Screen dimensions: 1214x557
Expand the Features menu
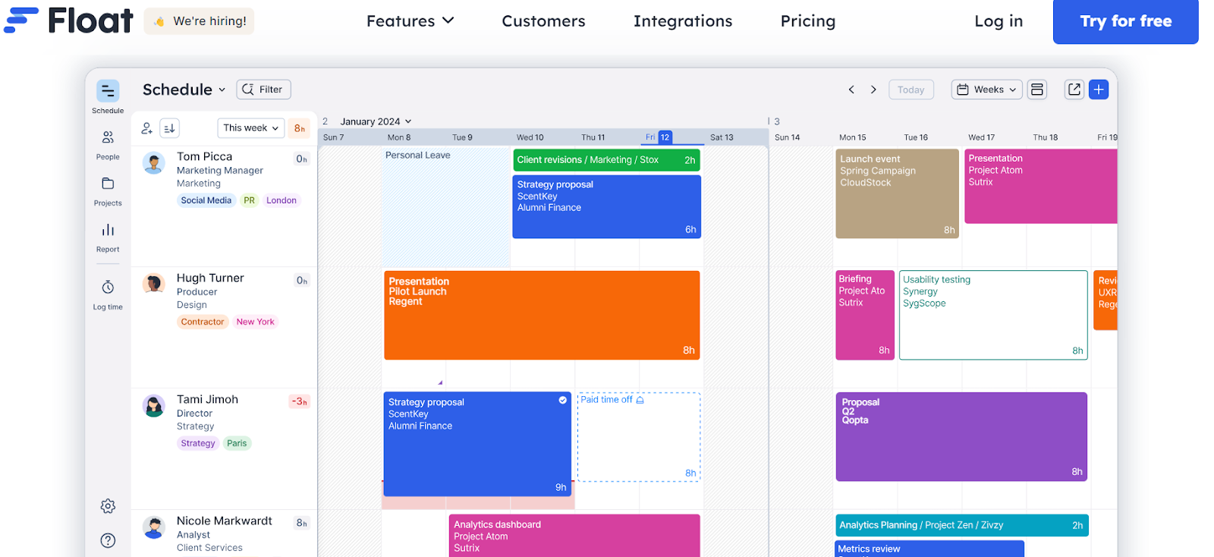point(410,21)
